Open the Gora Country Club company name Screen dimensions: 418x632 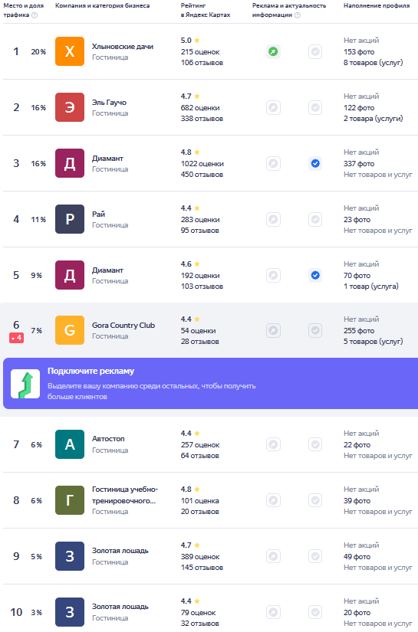(123, 326)
